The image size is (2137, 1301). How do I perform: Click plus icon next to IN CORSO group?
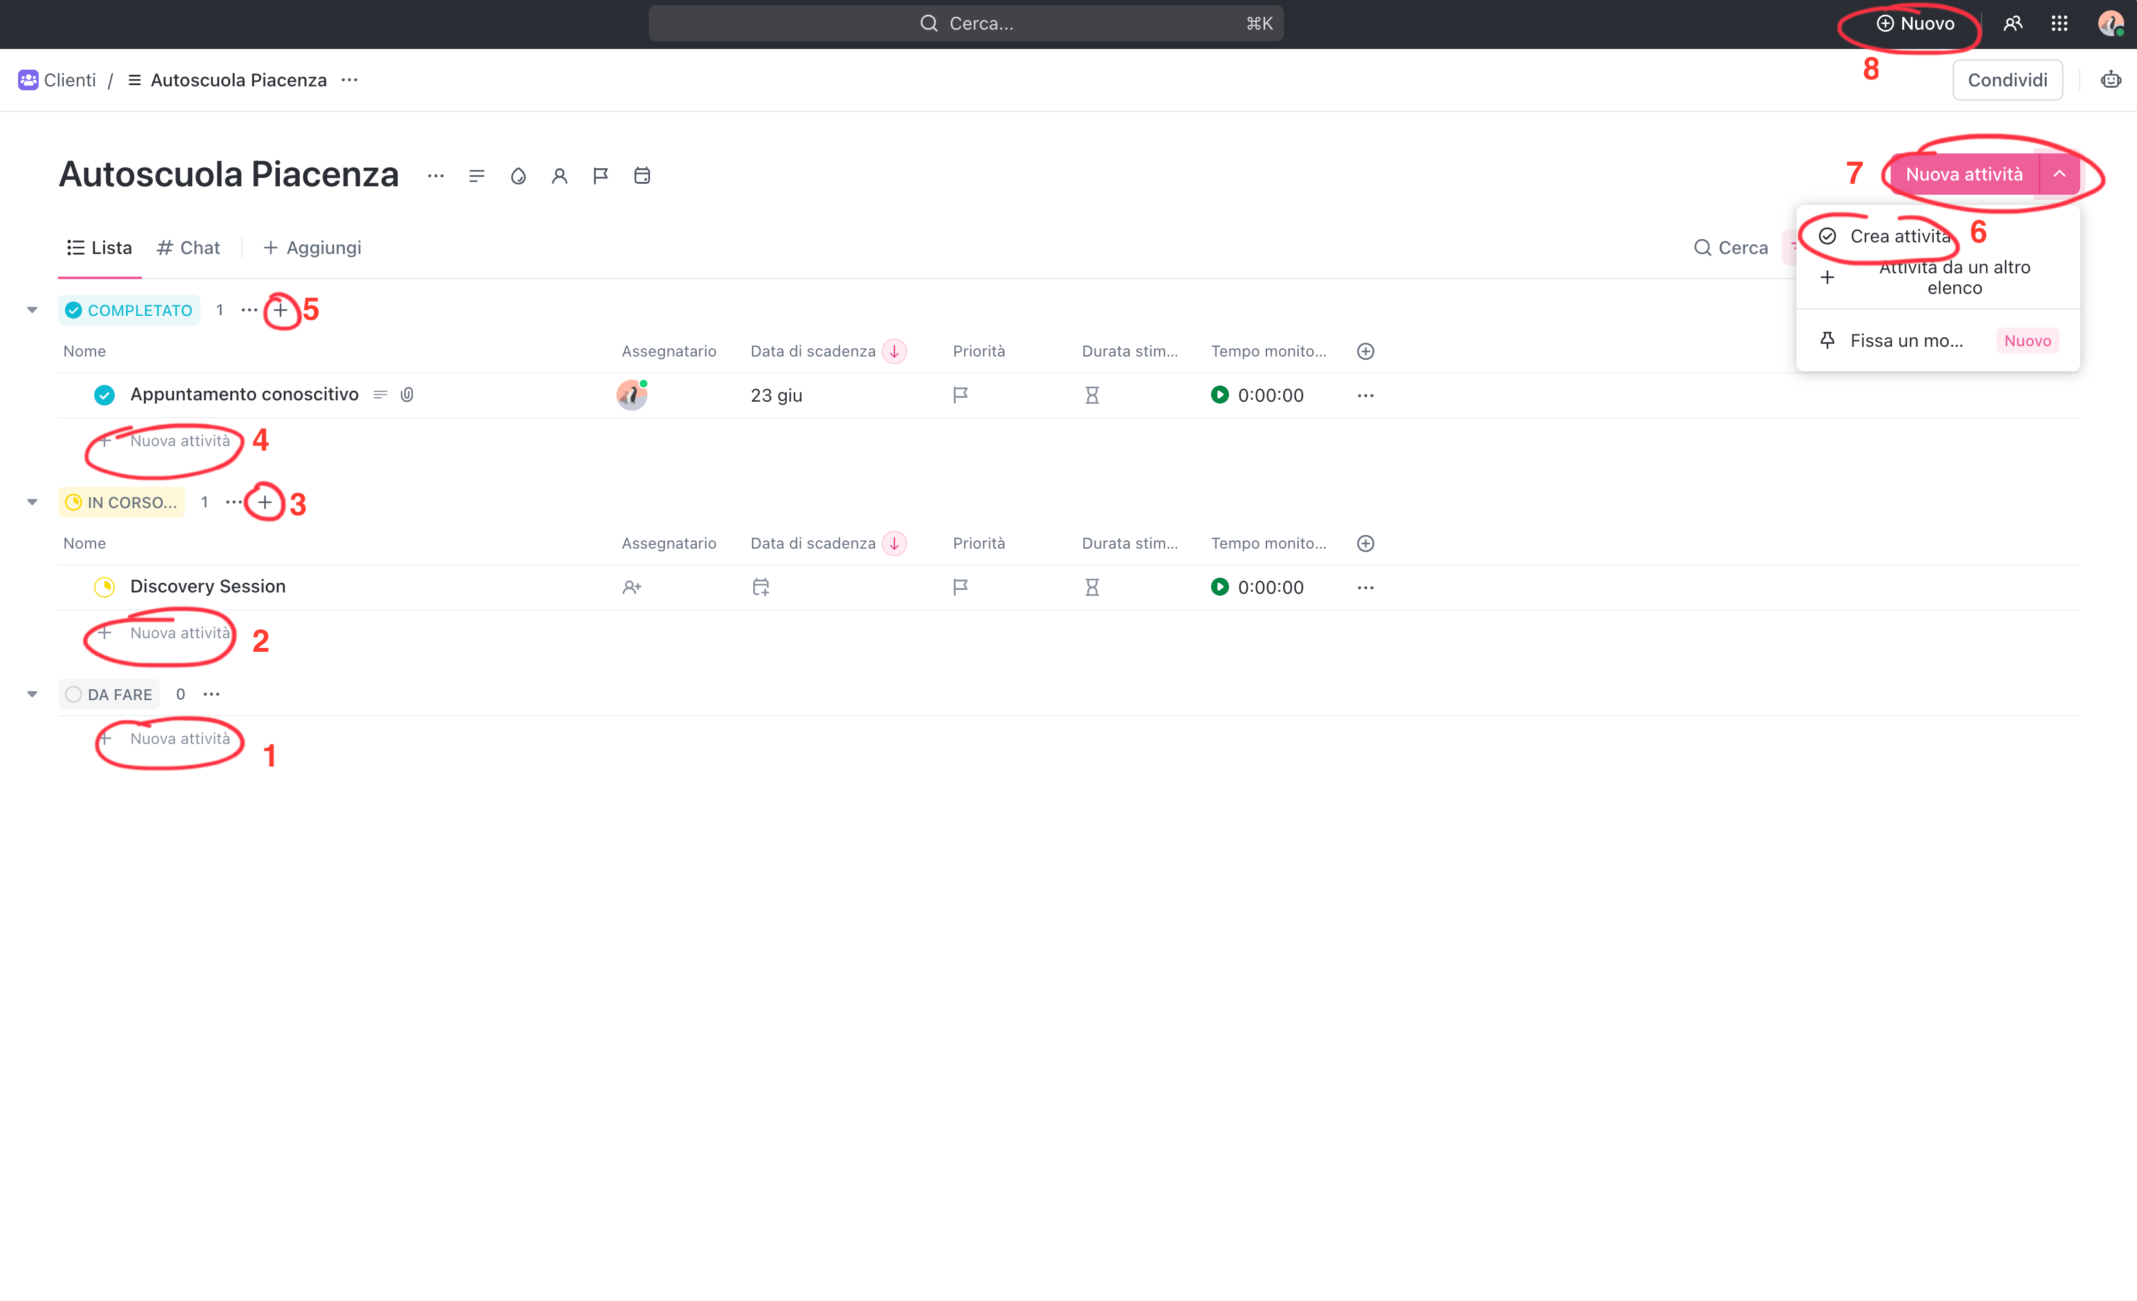pos(264,502)
